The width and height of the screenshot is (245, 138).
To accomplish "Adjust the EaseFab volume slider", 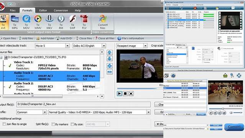I will (x=238, y=113).
